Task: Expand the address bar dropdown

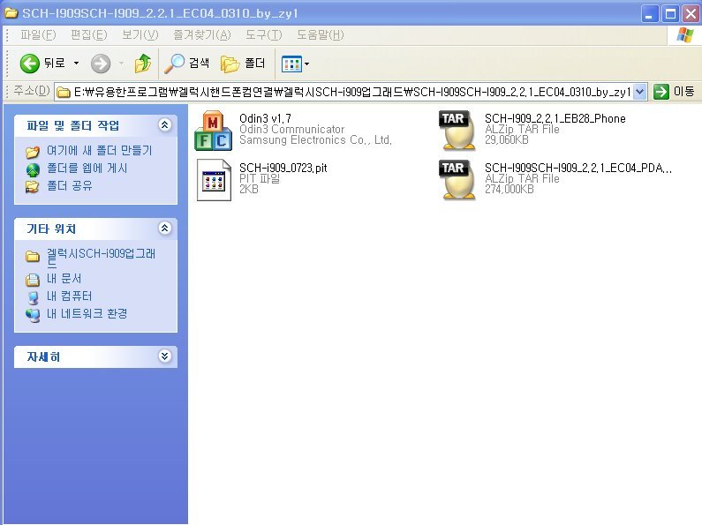Action: point(640,92)
